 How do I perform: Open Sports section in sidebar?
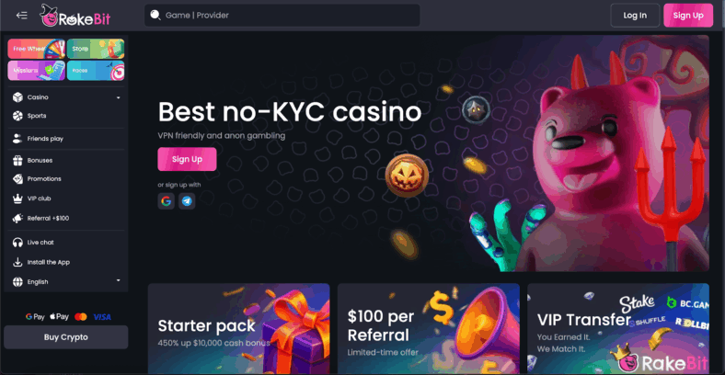[66, 116]
